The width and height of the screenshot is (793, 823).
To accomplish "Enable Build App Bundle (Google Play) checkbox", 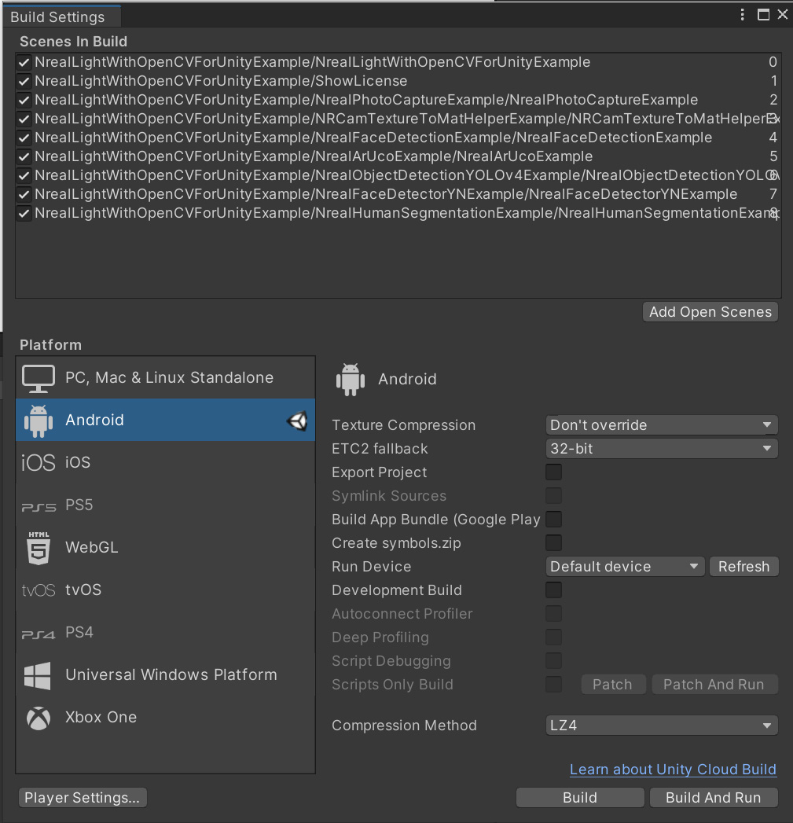I will click(x=553, y=519).
